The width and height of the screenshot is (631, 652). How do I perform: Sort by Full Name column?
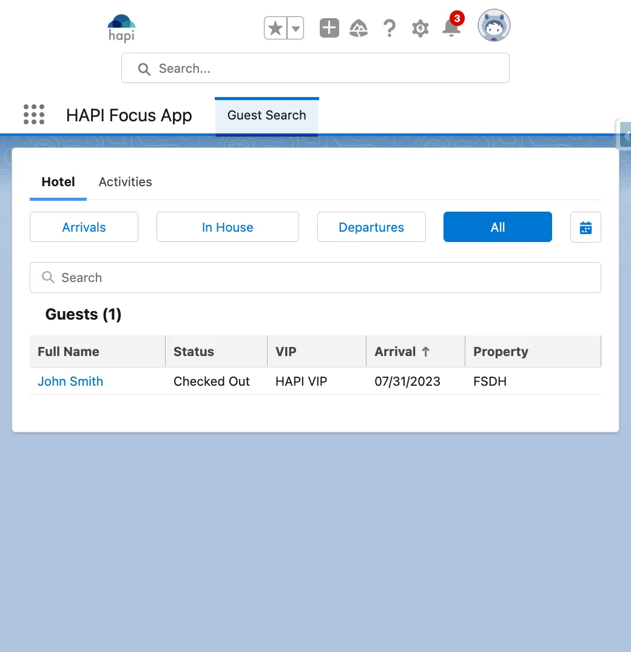click(x=97, y=351)
